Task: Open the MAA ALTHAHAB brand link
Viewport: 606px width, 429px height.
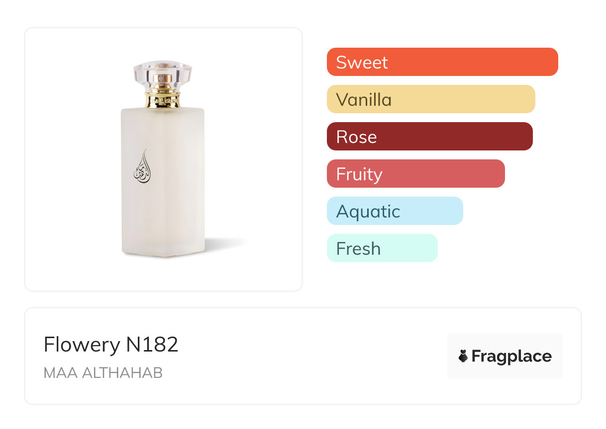Action: pyautogui.click(x=103, y=373)
